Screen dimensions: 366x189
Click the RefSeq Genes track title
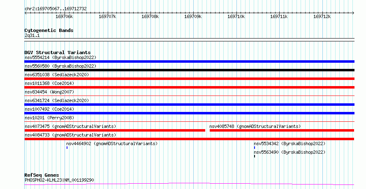tap(42, 175)
